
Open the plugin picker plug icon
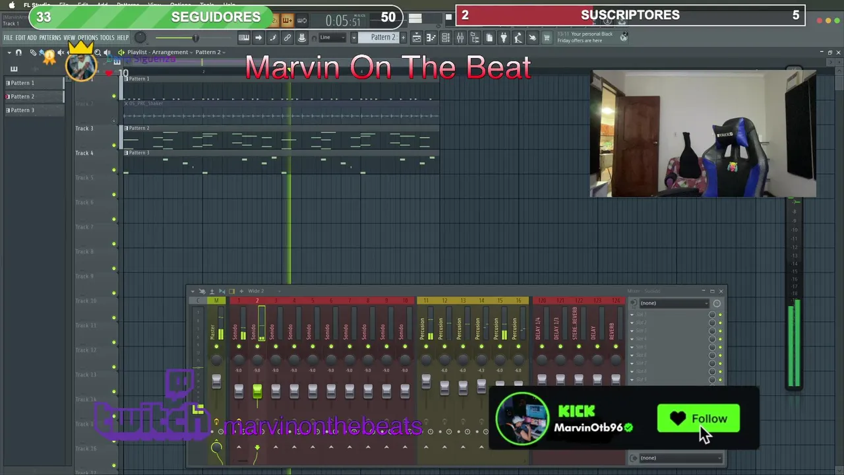point(504,38)
